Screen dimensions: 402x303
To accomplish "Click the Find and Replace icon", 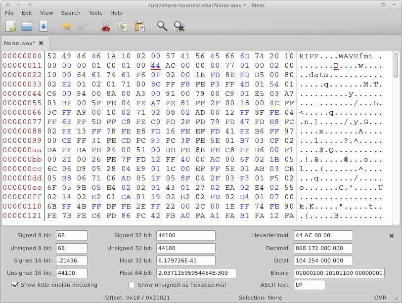I will pos(179,26).
